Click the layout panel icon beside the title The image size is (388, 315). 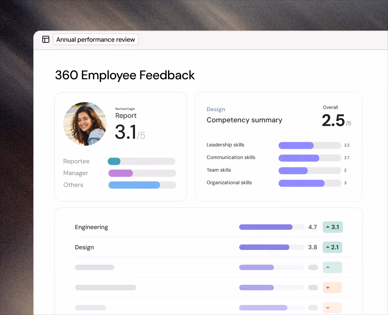46,39
